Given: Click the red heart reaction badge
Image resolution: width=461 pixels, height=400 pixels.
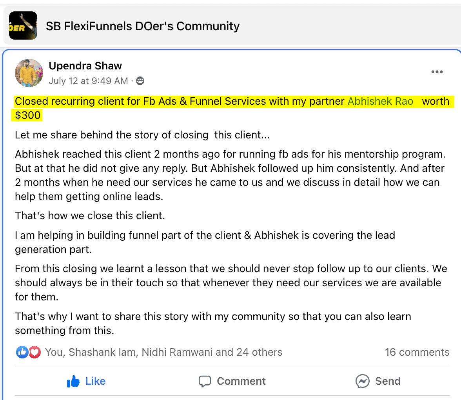Looking at the screenshot, I should pos(35,352).
